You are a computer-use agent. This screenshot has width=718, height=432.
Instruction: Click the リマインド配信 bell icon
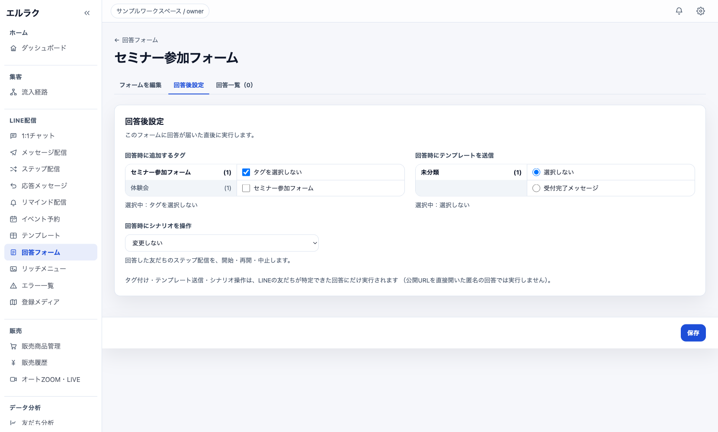[13, 203]
